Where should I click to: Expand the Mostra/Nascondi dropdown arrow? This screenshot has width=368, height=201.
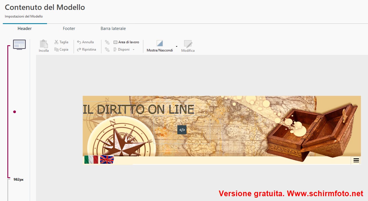tap(177, 46)
